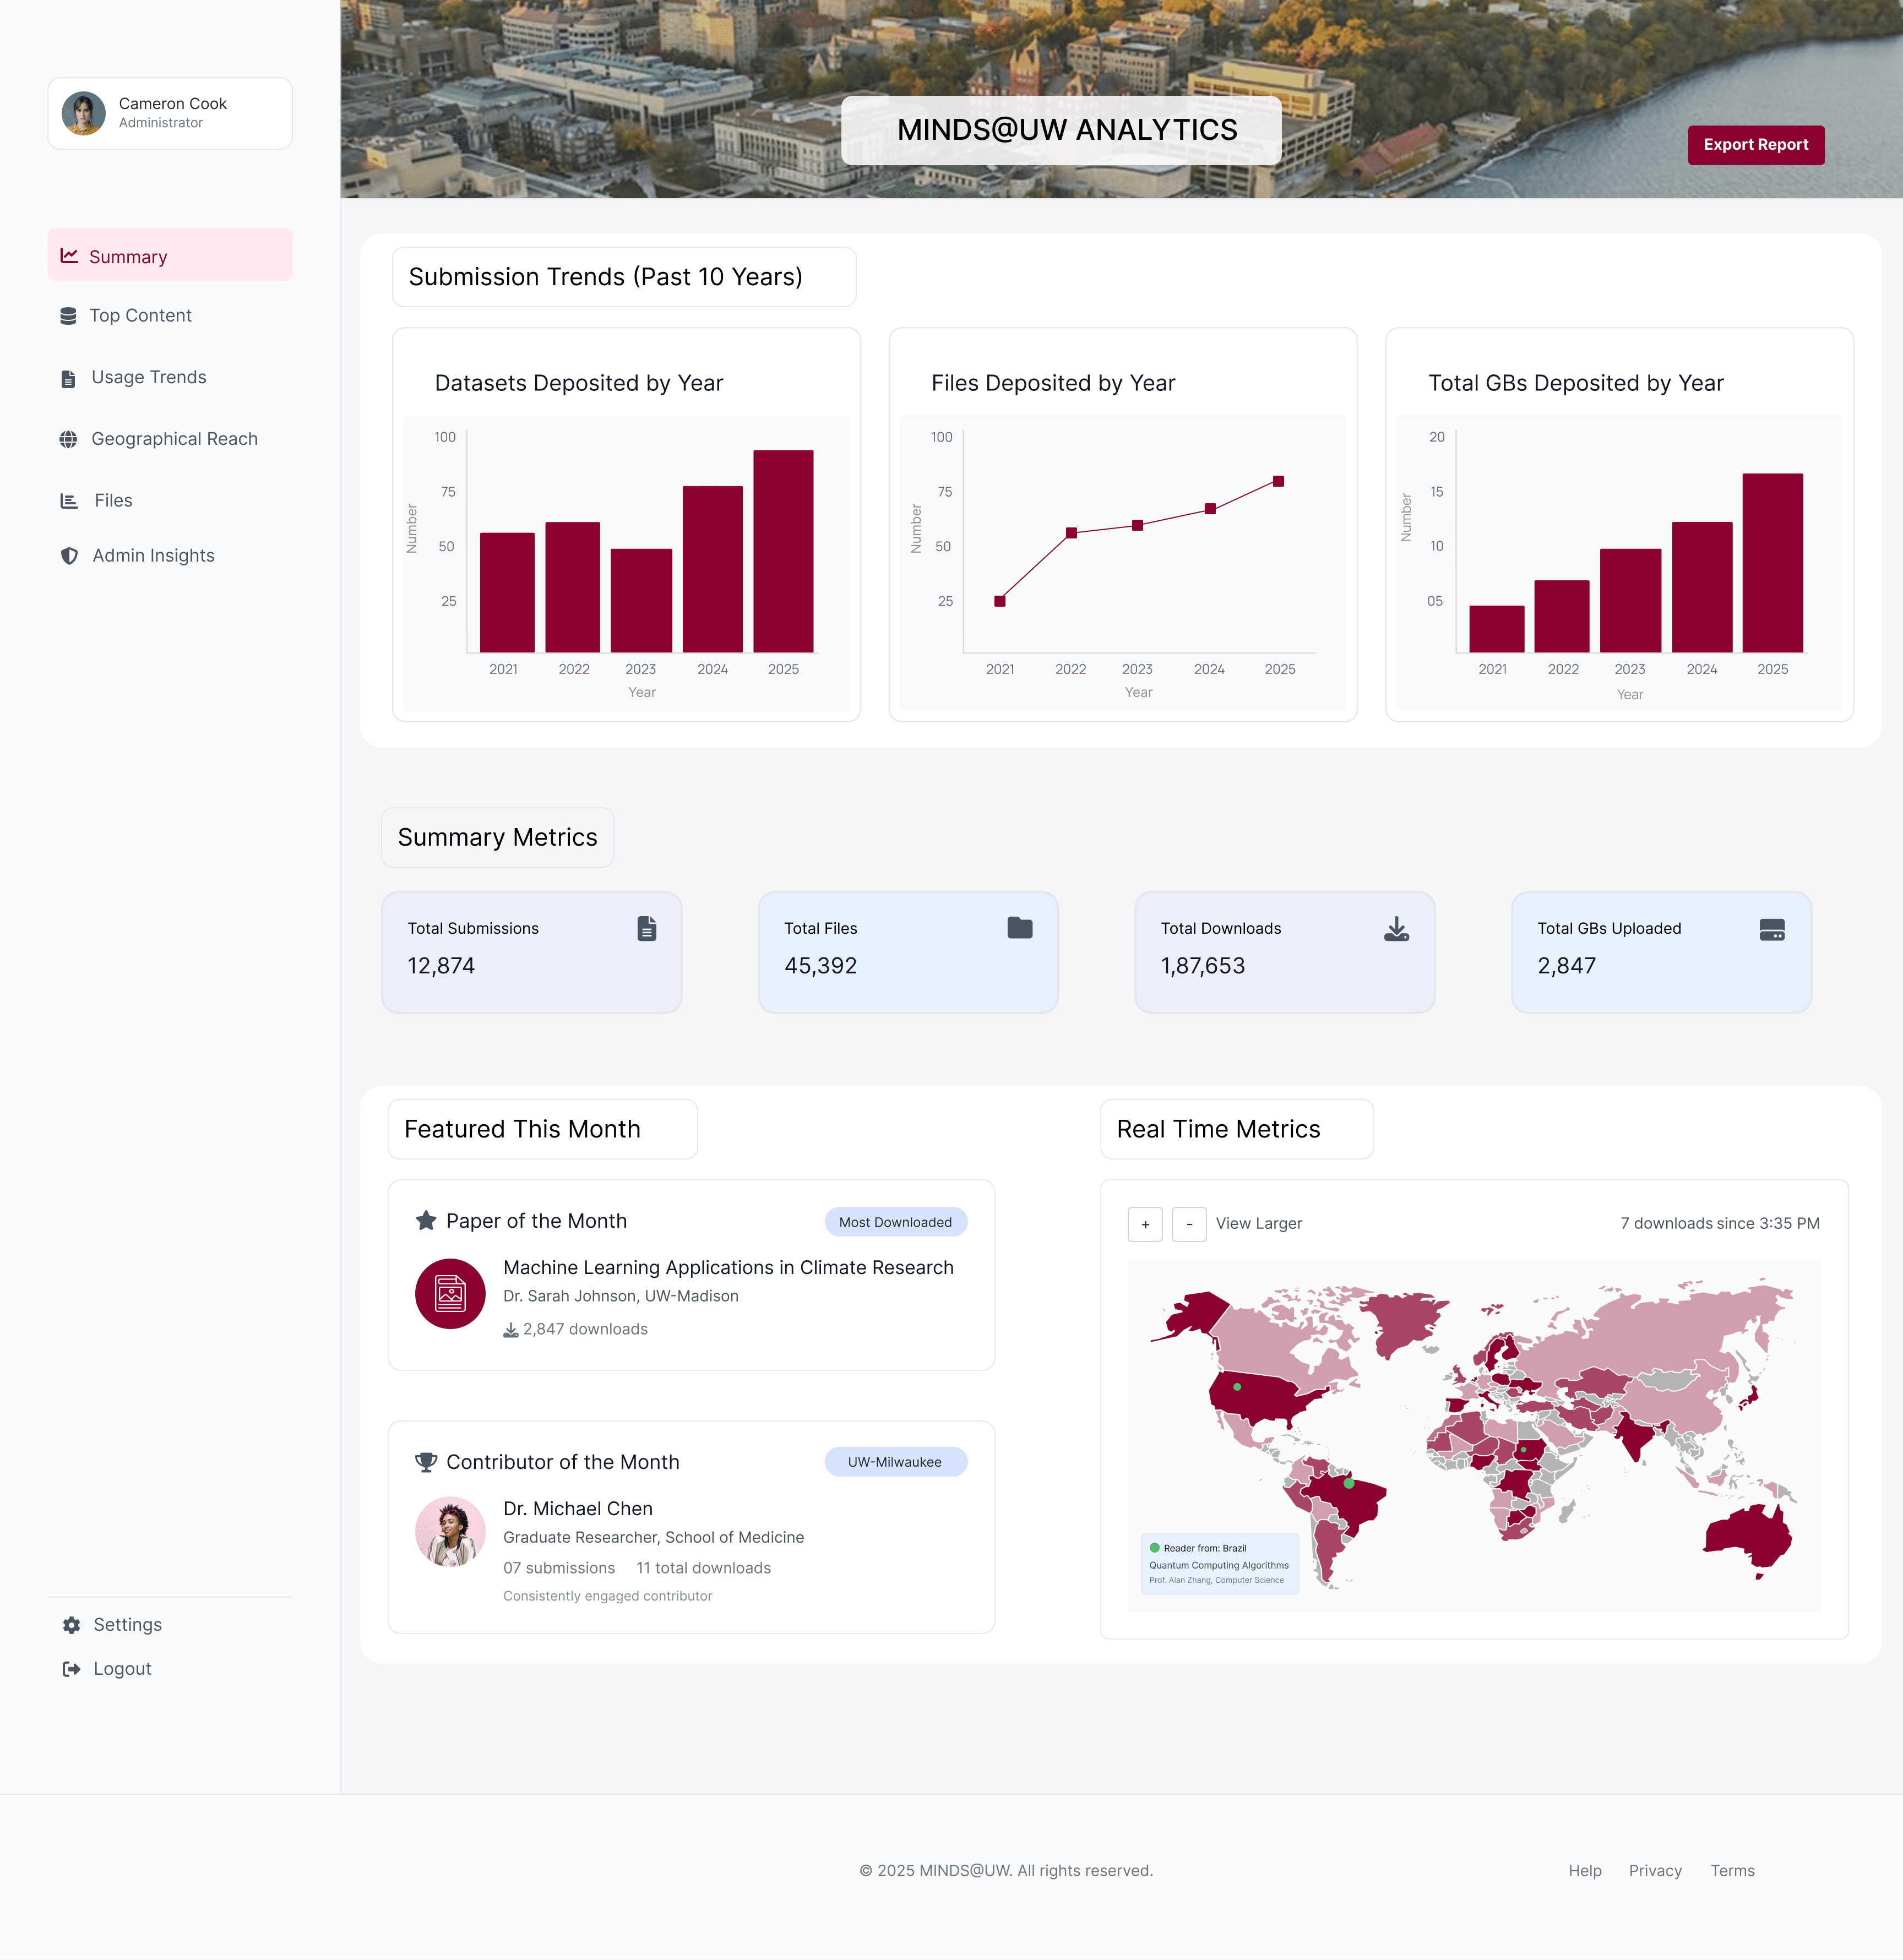This screenshot has width=1903, height=1960.
Task: Open the Usage Trends menu item
Action: tap(148, 377)
